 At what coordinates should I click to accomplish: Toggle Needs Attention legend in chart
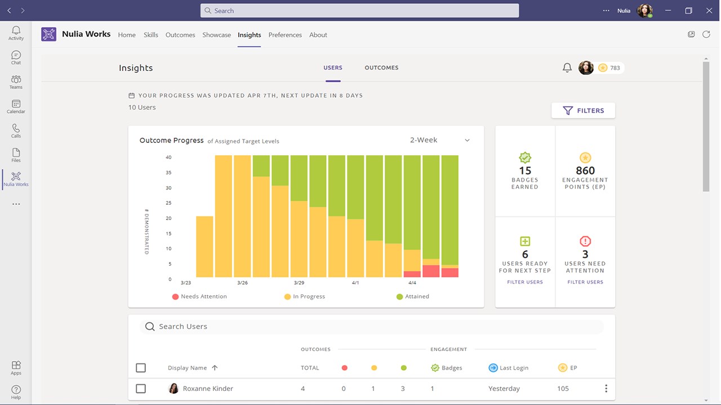(199, 296)
